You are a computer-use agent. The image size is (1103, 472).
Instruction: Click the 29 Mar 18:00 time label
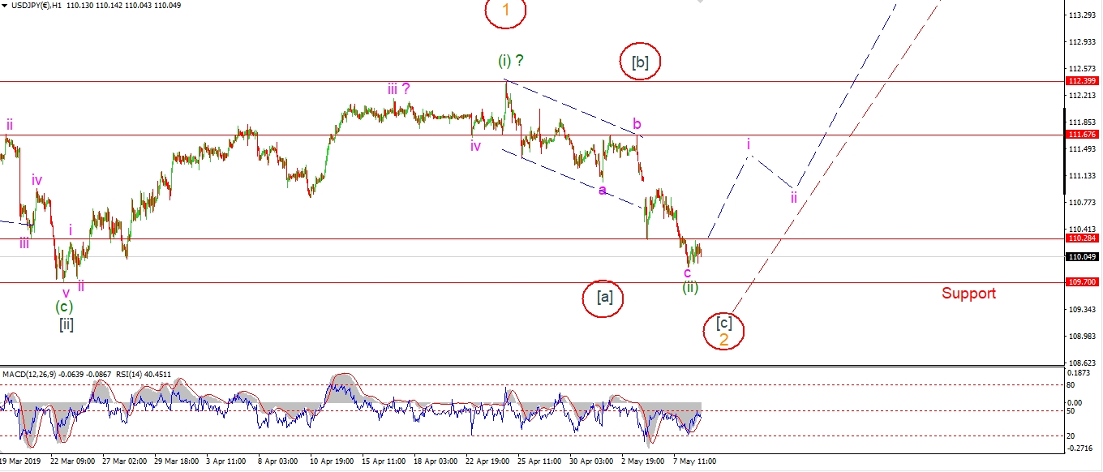tap(178, 461)
